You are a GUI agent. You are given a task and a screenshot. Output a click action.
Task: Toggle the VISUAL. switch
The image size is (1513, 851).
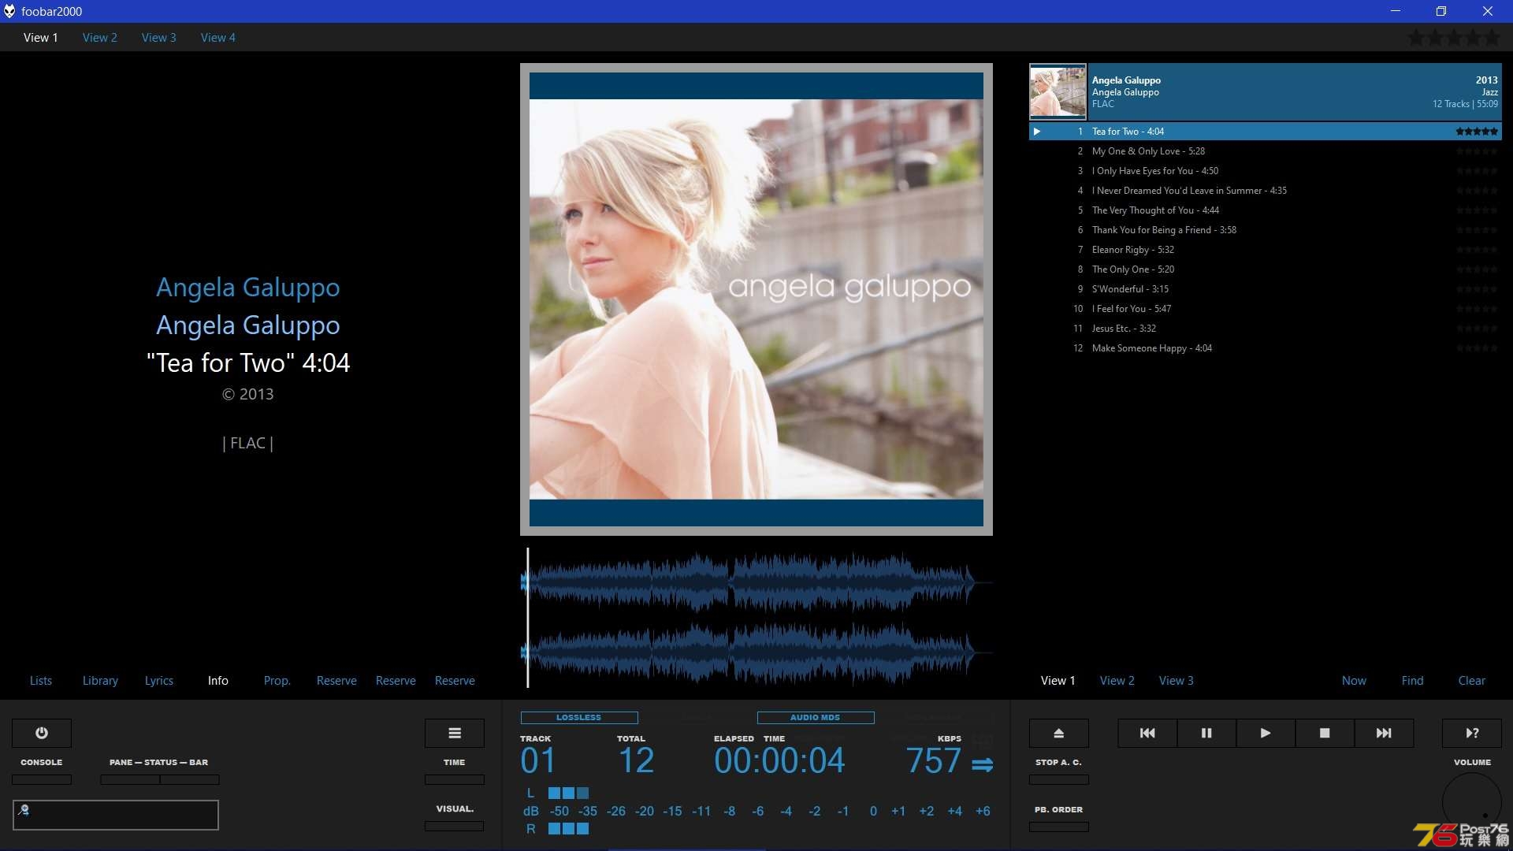pyautogui.click(x=455, y=826)
